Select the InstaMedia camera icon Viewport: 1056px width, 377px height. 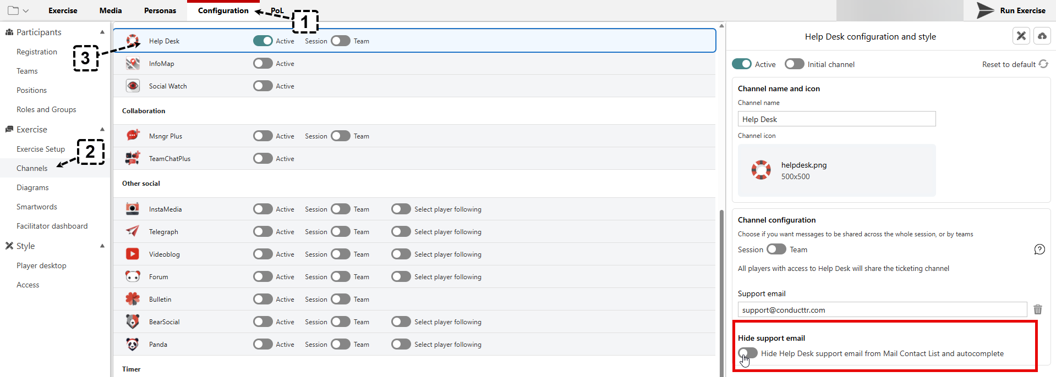tap(133, 209)
